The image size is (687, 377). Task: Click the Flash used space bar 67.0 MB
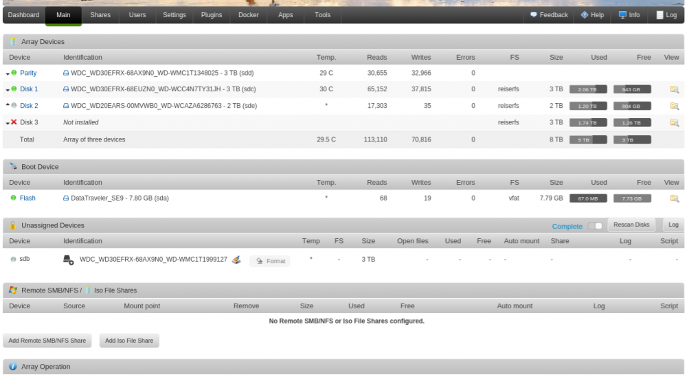point(588,198)
